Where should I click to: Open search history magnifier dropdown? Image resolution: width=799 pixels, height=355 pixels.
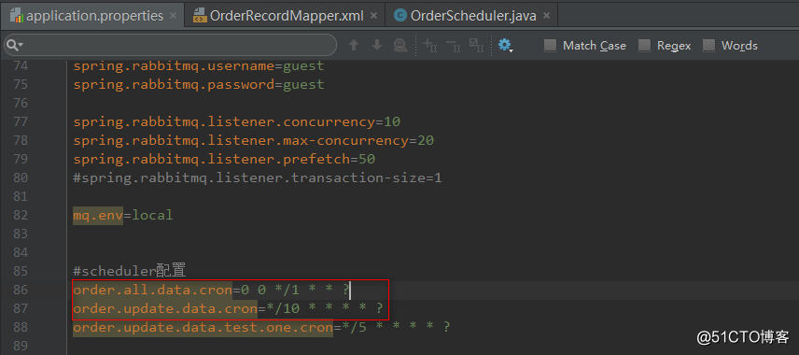(14, 46)
